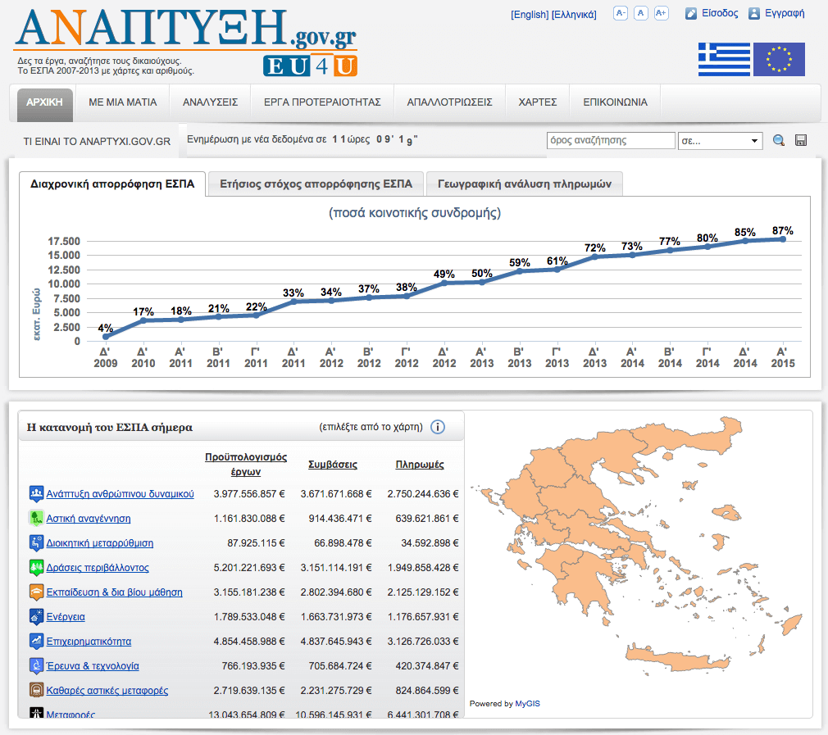Click the ΑΝΑΠΤΥΞΗ.gov.gr site logo
The height and width of the screenshot is (735, 828).
pyautogui.click(x=186, y=29)
